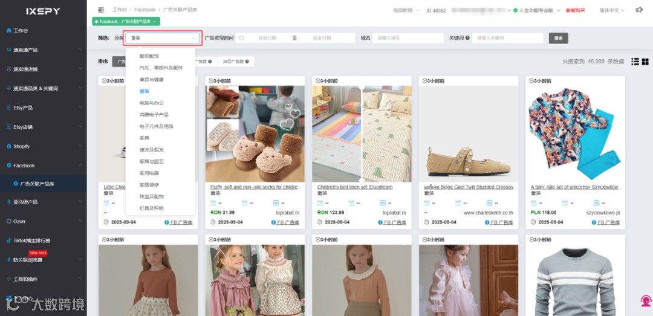Open the 简体中文 language dropdown
The height and width of the screenshot is (316, 653).
tap(612, 10)
